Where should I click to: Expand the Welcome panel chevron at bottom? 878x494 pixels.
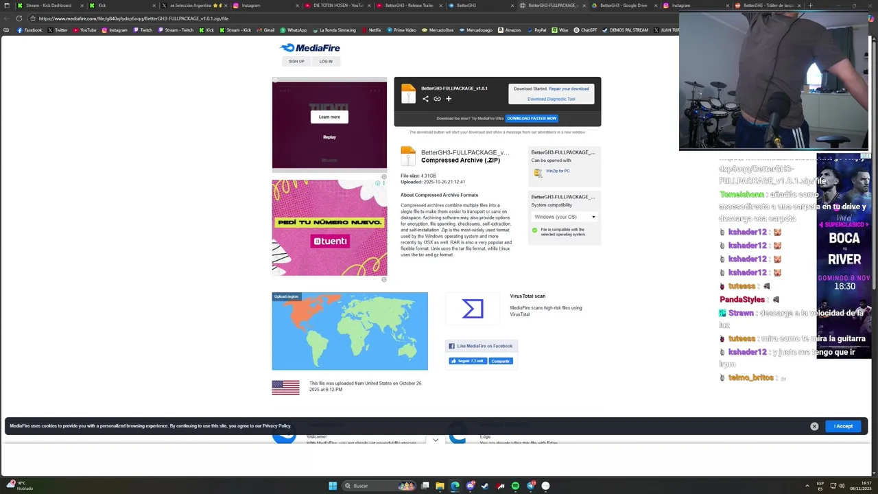436,440
